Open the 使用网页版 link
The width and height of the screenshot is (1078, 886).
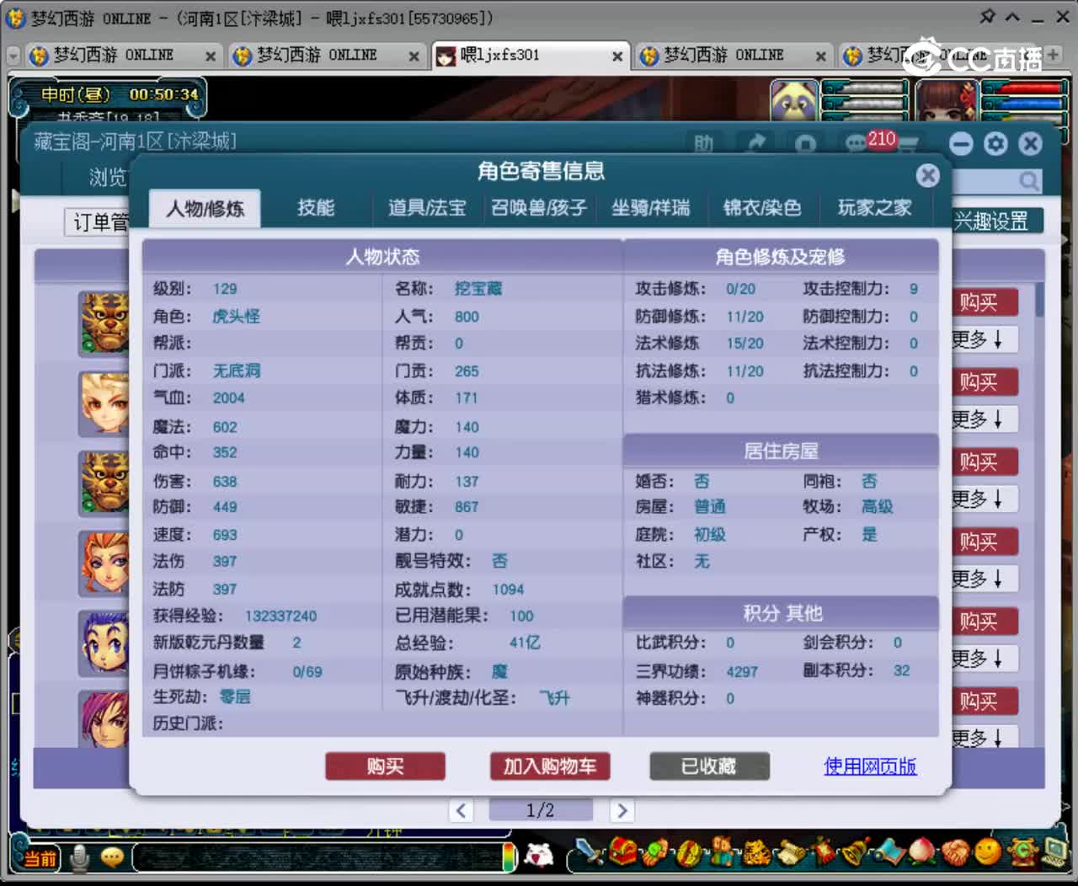coord(870,766)
